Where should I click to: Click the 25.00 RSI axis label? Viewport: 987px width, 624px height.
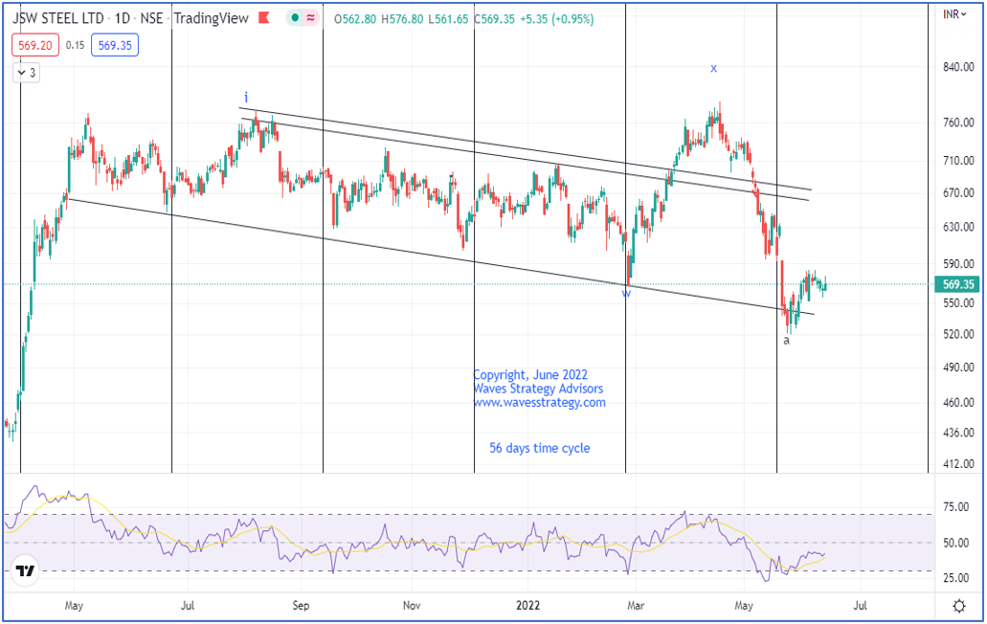[956, 578]
